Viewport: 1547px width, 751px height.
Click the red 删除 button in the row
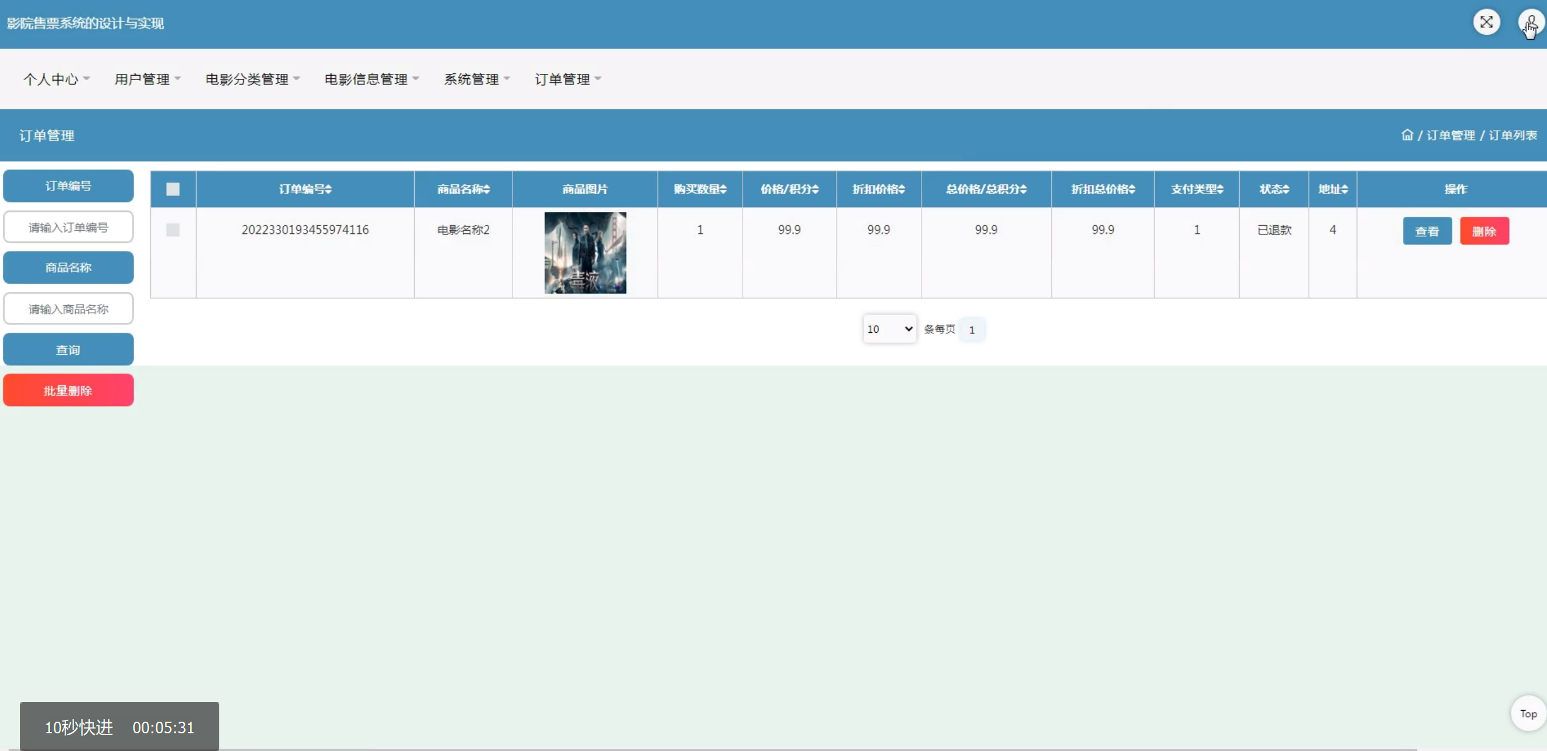pyautogui.click(x=1485, y=230)
